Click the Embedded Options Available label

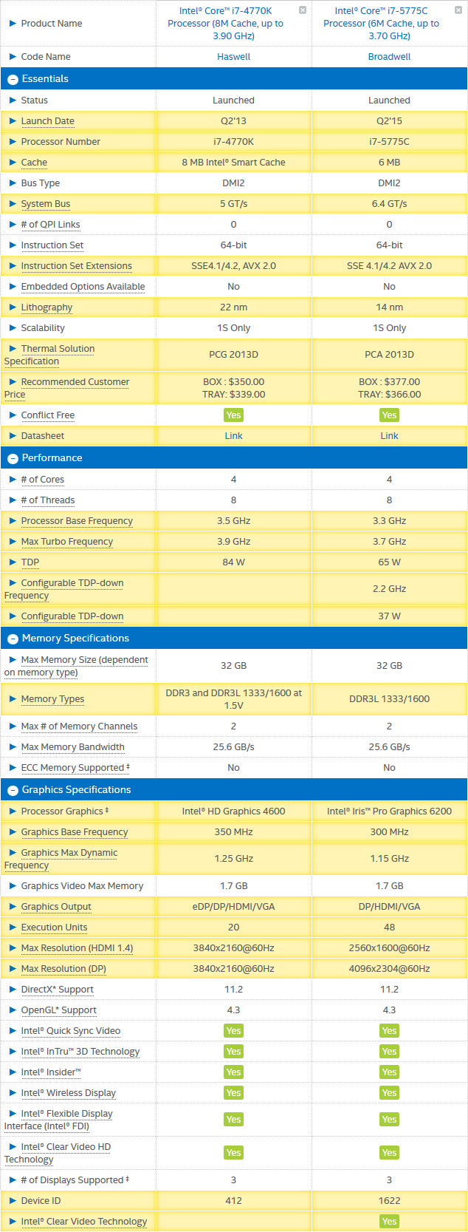click(x=83, y=287)
